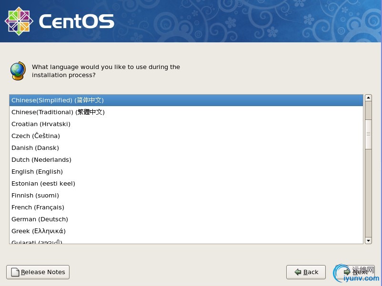Select Chinese(Traditional) language row
The height and width of the screenshot is (286, 382).
pyautogui.click(x=186, y=112)
